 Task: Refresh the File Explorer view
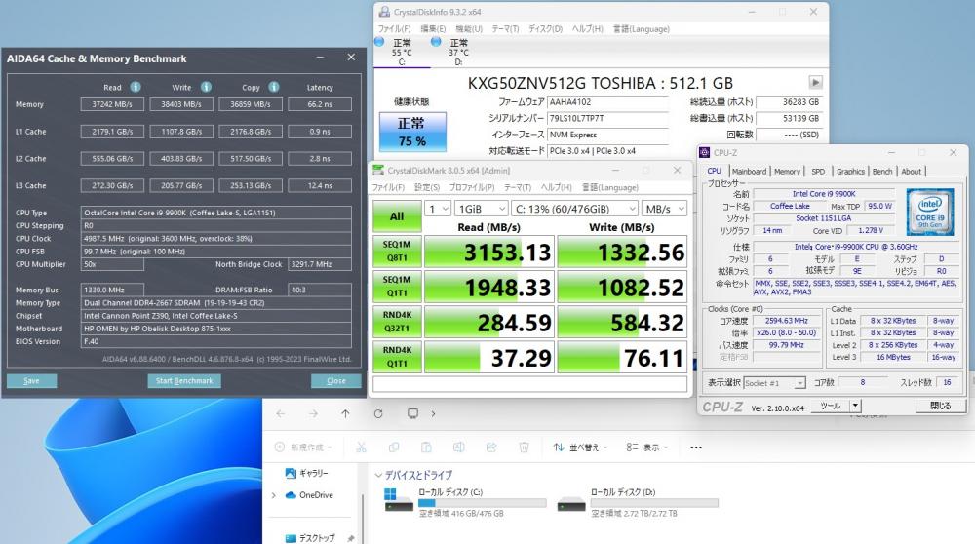click(x=378, y=413)
